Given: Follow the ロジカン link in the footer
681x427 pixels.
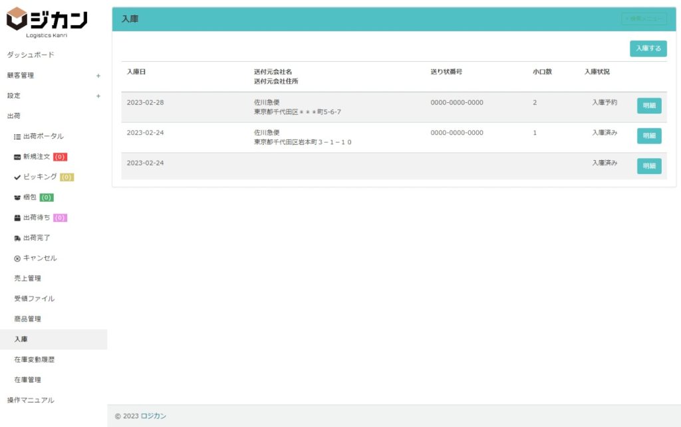Looking at the screenshot, I should pyautogui.click(x=154, y=416).
